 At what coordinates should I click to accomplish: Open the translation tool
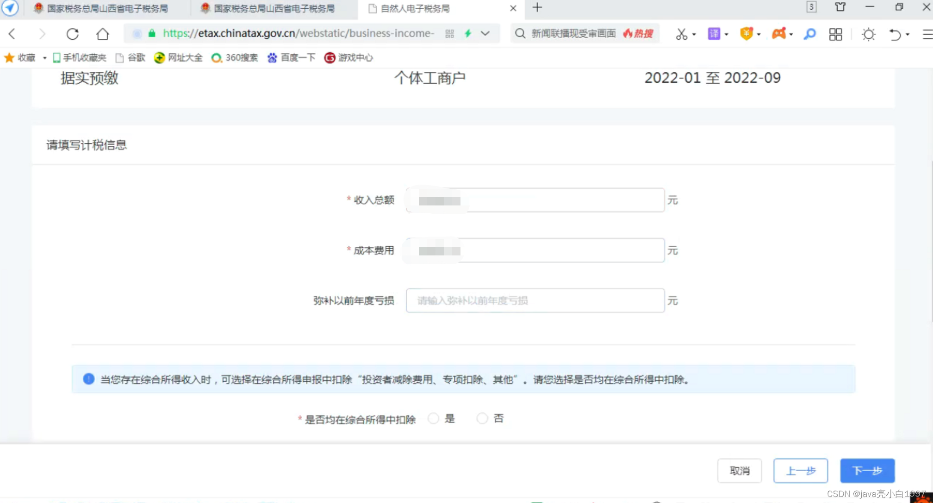(714, 34)
